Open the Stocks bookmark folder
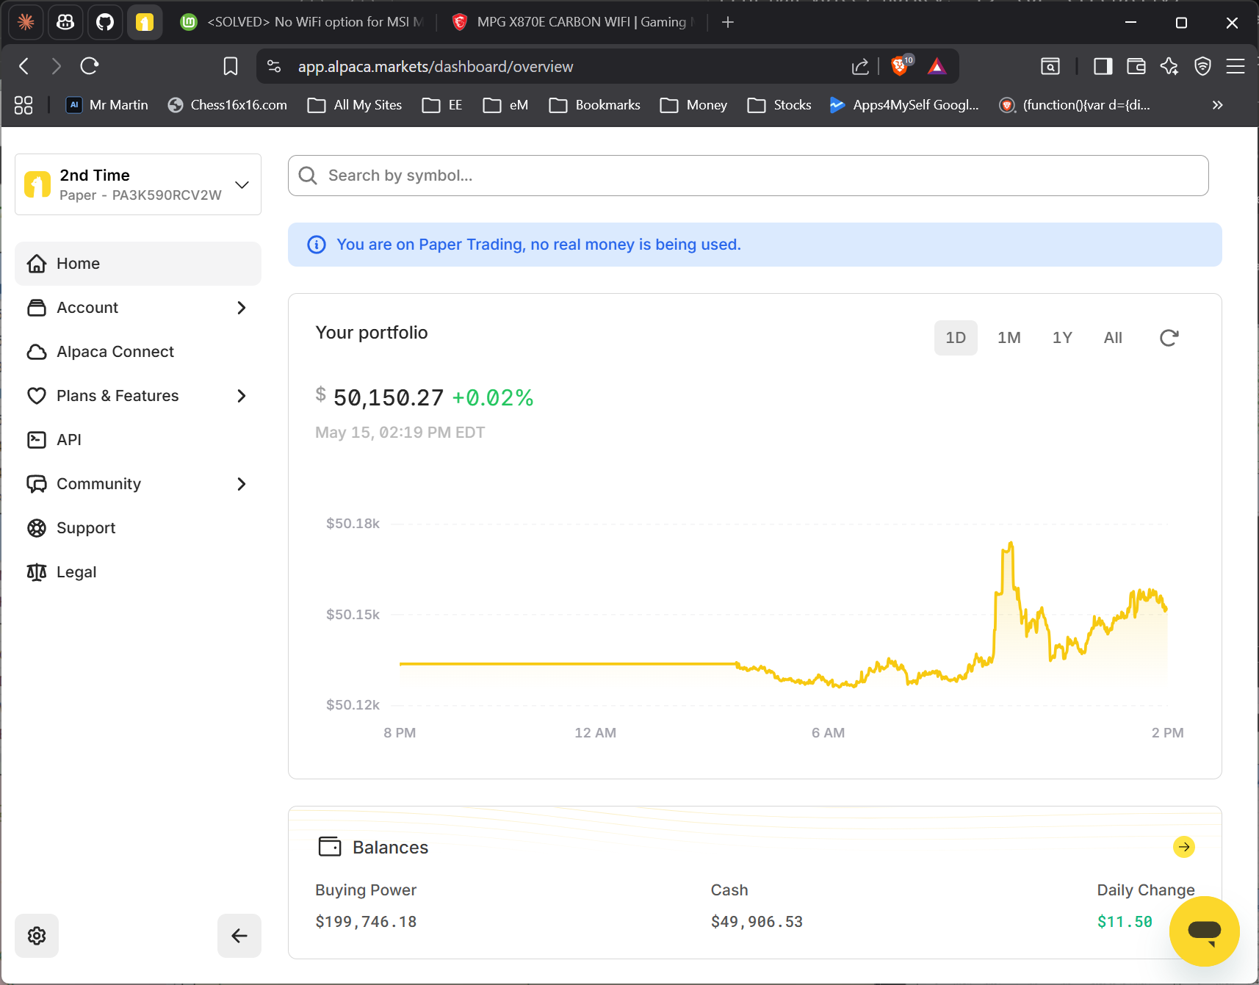Viewport: 1259px width, 985px height. point(779,105)
